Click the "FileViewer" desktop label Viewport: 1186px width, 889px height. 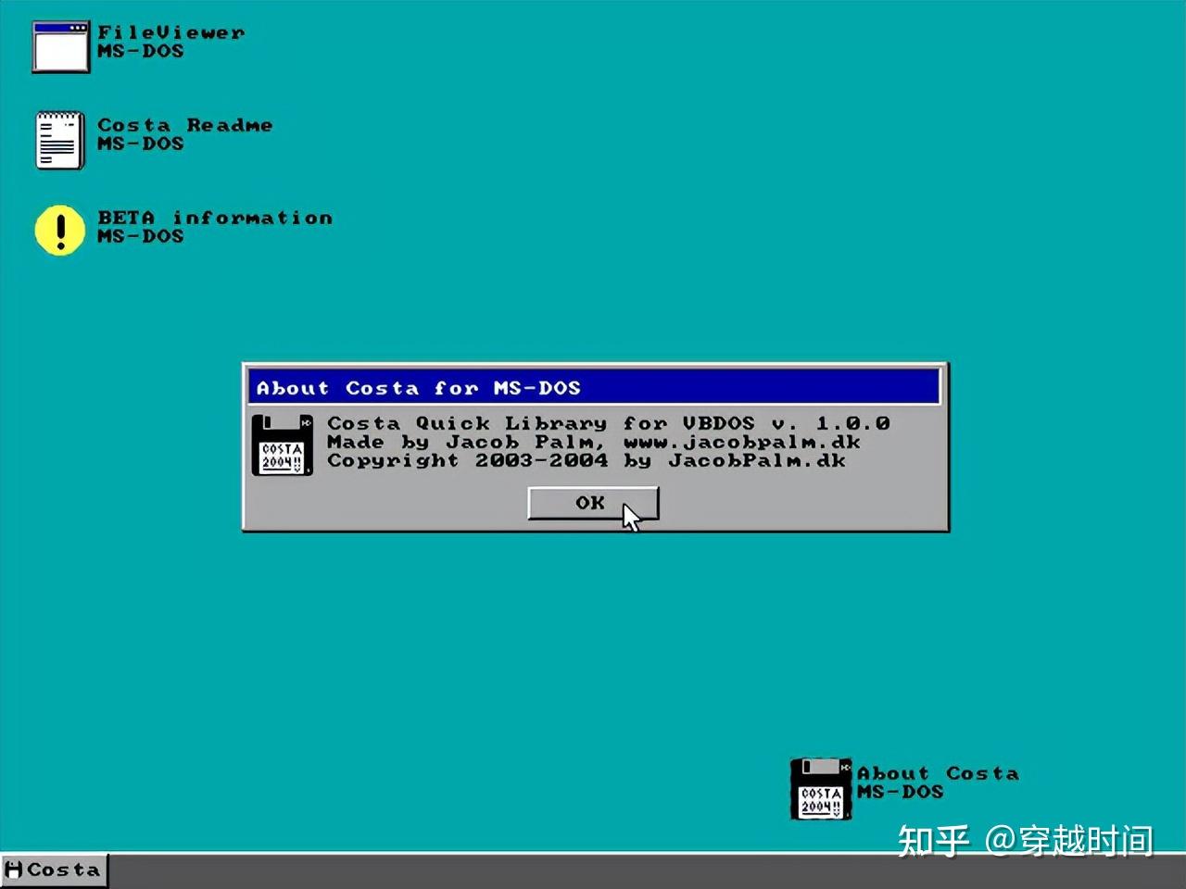(171, 32)
